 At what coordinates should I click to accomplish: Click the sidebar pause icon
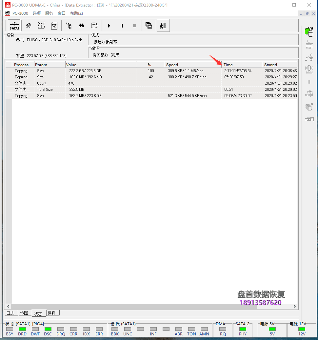click(x=309, y=82)
